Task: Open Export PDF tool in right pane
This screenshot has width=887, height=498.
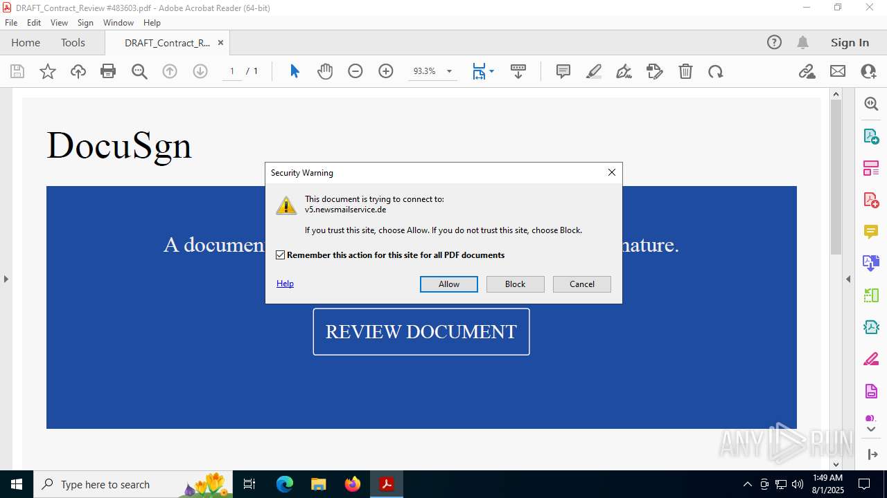Action: pos(871,136)
